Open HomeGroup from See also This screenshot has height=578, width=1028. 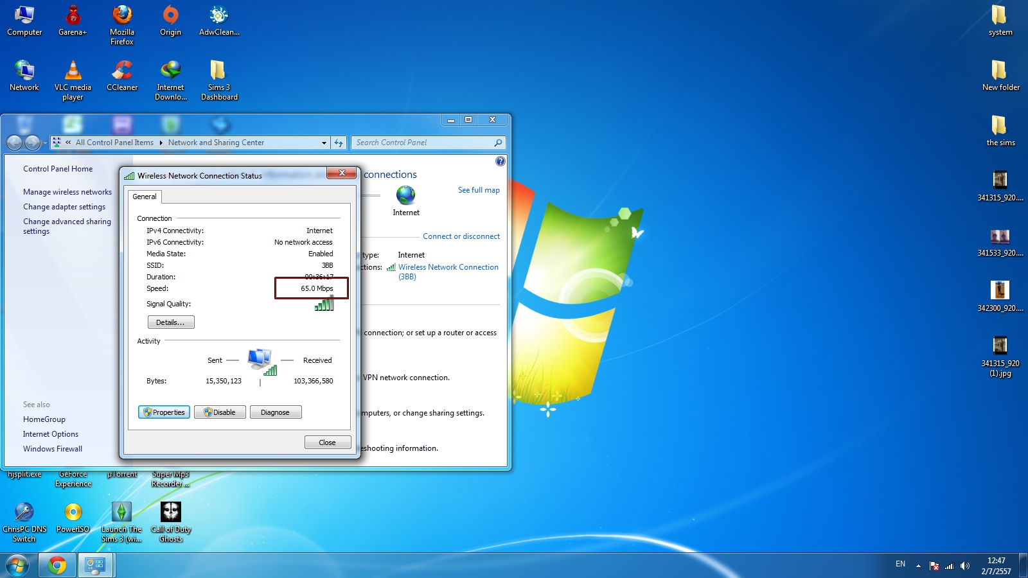tap(44, 419)
